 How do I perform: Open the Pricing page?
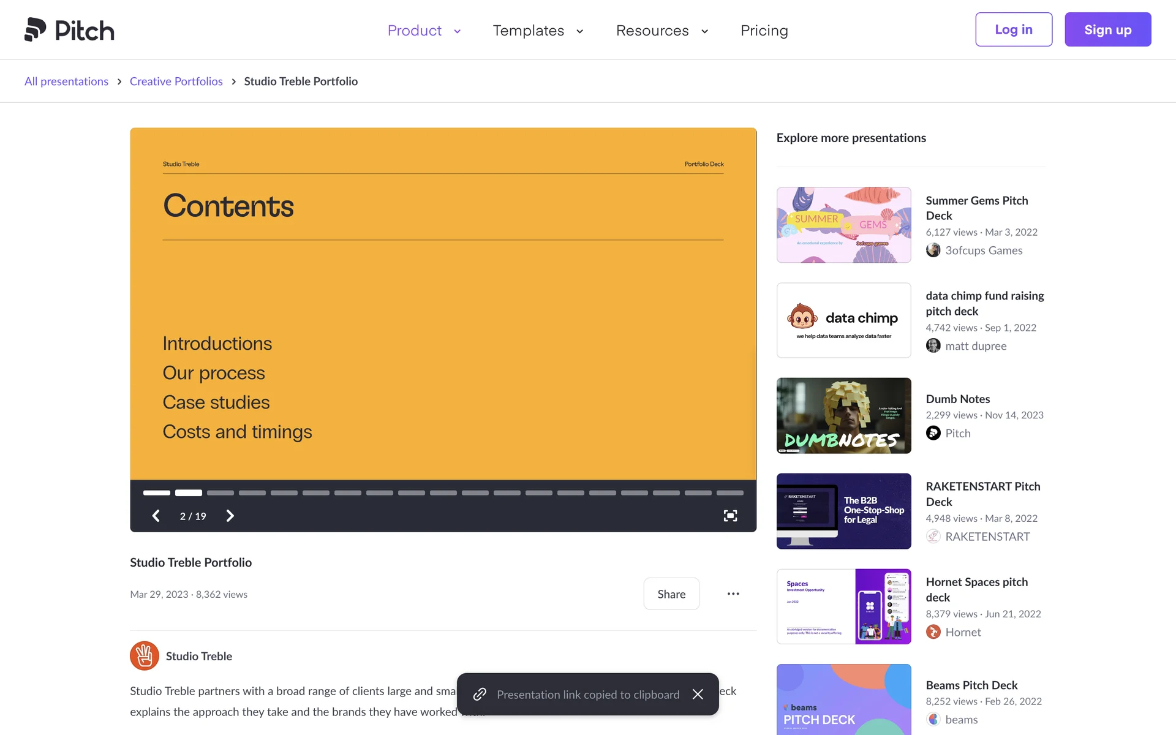764,31
